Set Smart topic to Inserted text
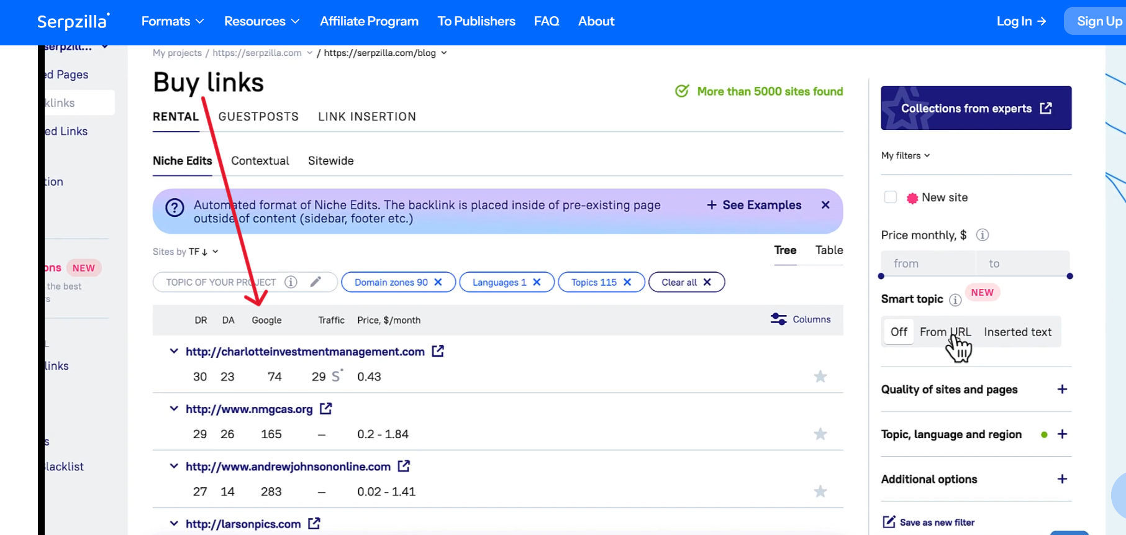 click(x=1017, y=332)
